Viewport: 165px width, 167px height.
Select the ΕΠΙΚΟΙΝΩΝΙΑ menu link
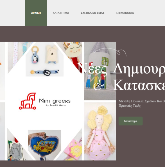[125, 13]
